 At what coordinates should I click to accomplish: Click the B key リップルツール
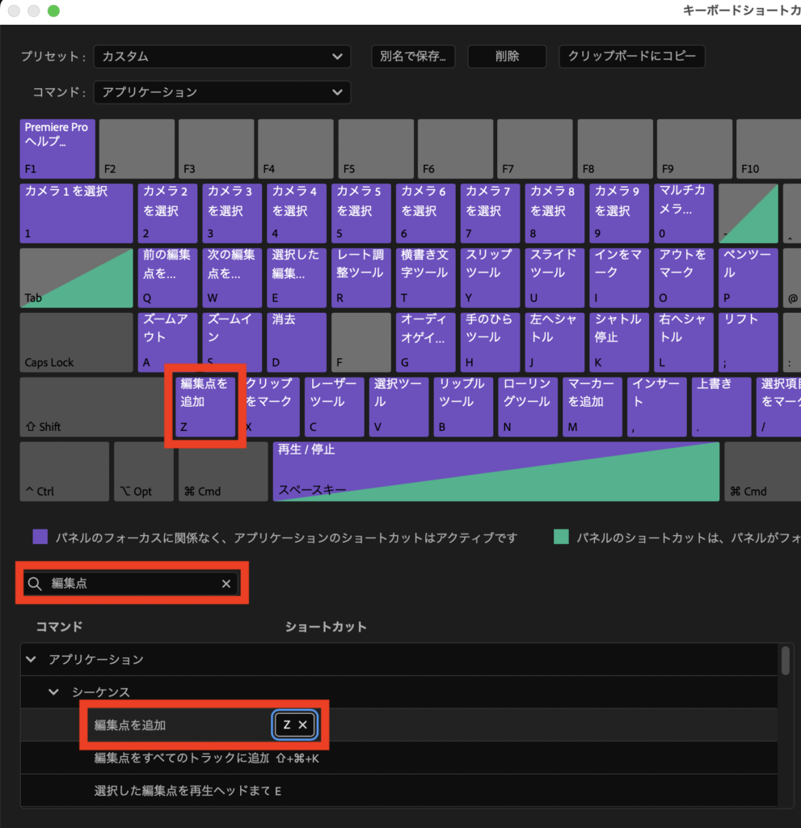(x=463, y=407)
